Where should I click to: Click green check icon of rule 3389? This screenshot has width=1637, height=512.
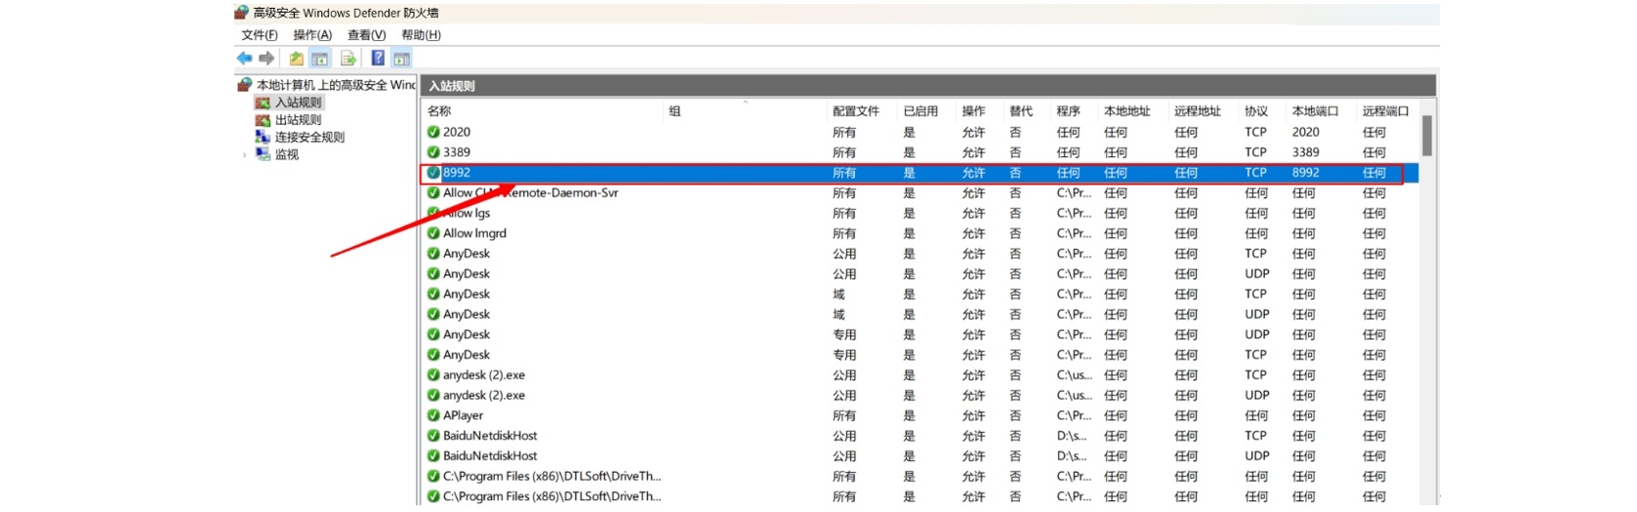click(x=433, y=152)
